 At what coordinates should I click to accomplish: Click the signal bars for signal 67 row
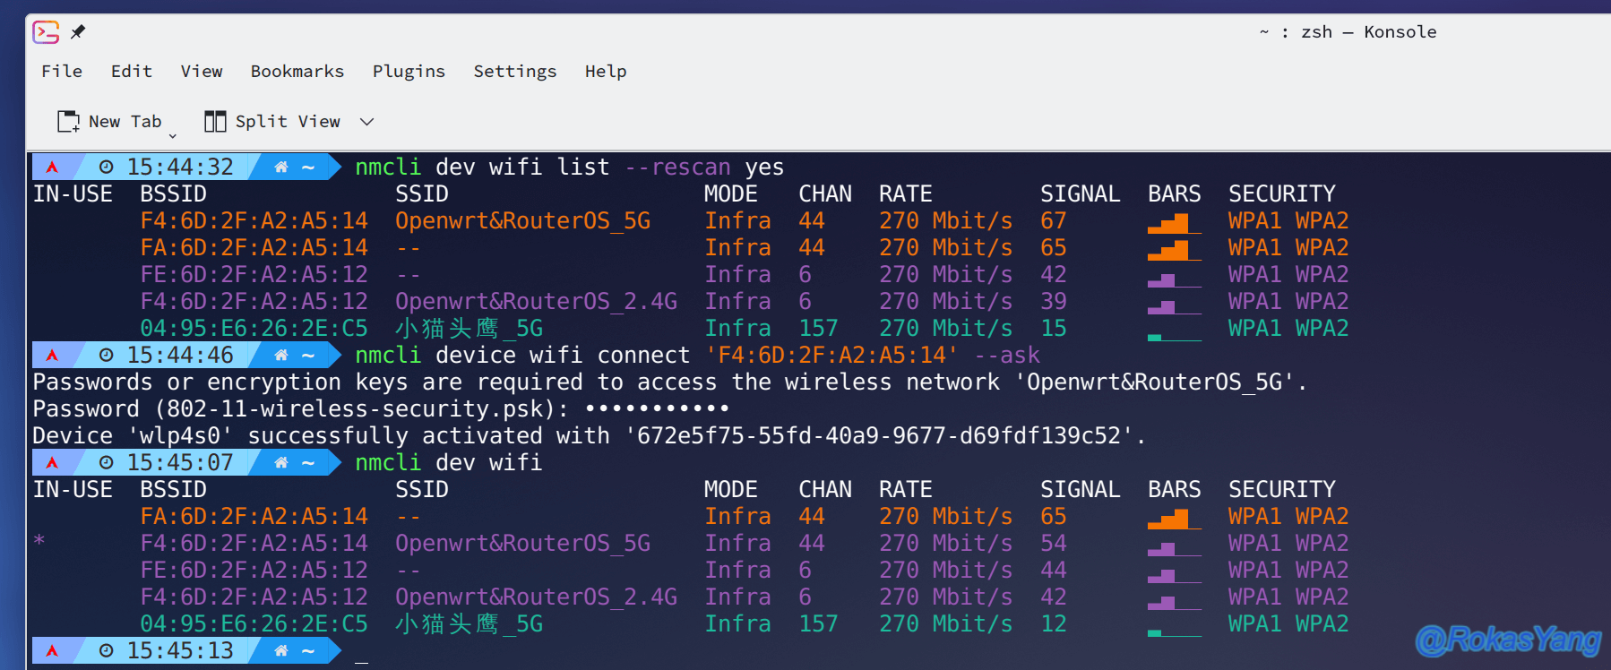click(x=1175, y=223)
